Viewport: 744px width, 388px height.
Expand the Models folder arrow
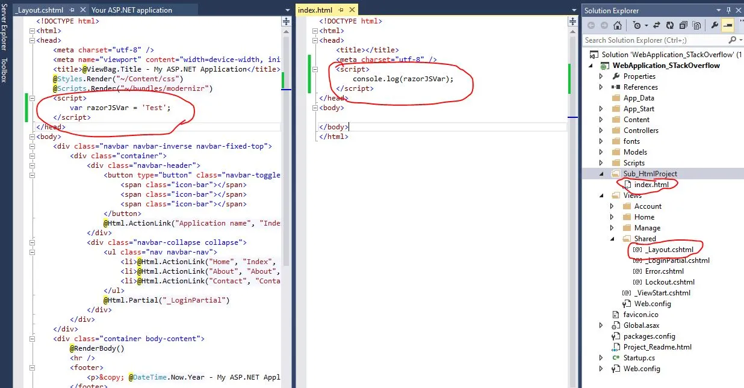(x=601, y=152)
